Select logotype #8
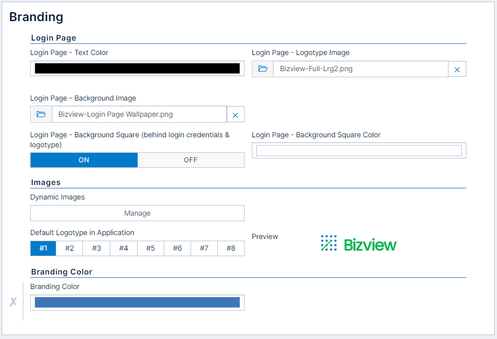The height and width of the screenshot is (339, 497). point(231,248)
